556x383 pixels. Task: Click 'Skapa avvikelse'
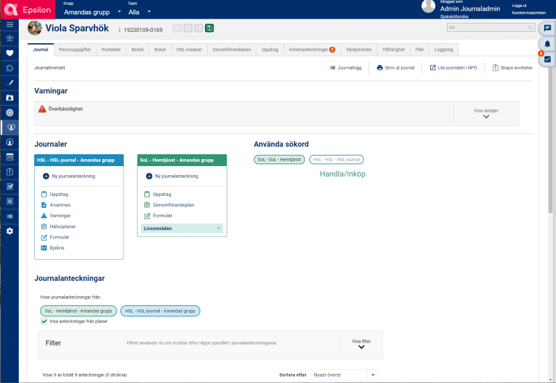pos(512,67)
